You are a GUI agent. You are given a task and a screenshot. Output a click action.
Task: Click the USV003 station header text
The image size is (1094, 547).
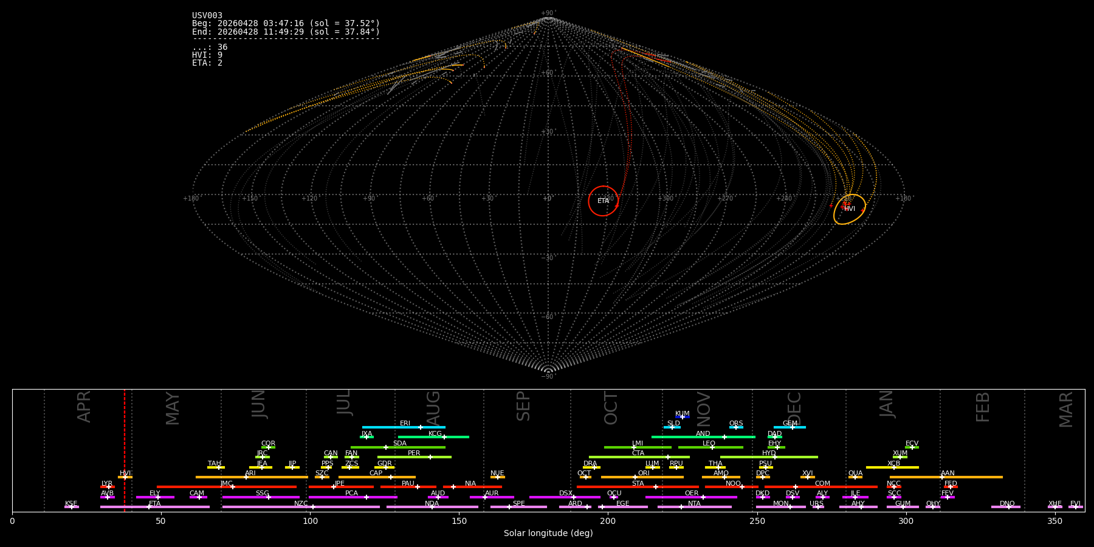coord(207,16)
